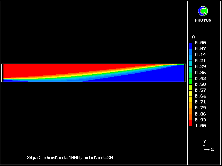Click the 0.86 legend value label
This screenshot has height=166, width=222.
coord(200,114)
